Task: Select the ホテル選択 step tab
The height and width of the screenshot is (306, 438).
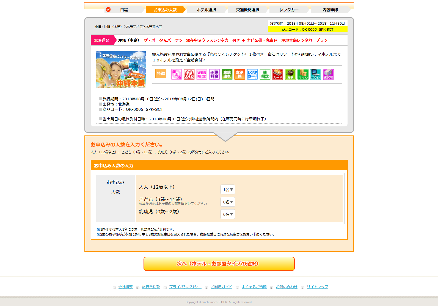Action: click(206, 10)
